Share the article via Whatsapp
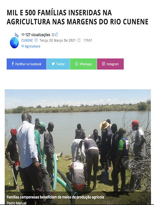 (84, 64)
